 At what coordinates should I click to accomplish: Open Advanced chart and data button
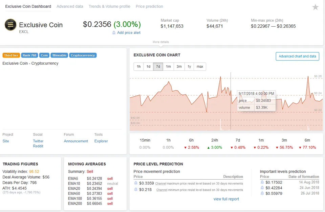pyautogui.click(x=298, y=56)
